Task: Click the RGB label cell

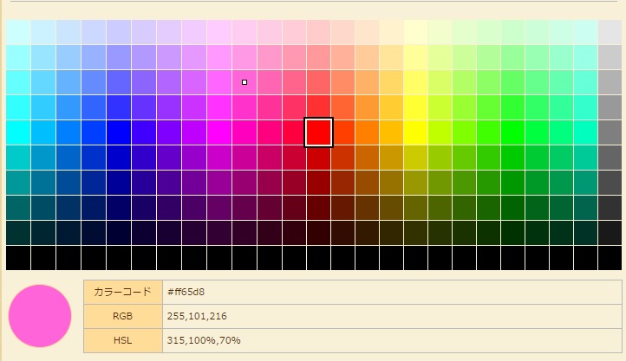Action: tap(123, 316)
